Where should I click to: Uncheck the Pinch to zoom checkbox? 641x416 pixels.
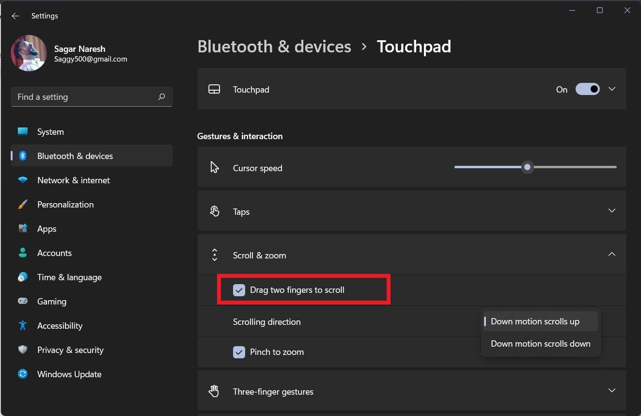tap(239, 352)
